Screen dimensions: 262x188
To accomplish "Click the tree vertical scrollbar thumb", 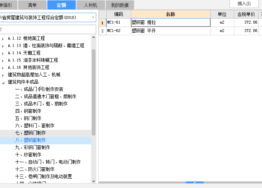I will pyautogui.click(x=94, y=92).
